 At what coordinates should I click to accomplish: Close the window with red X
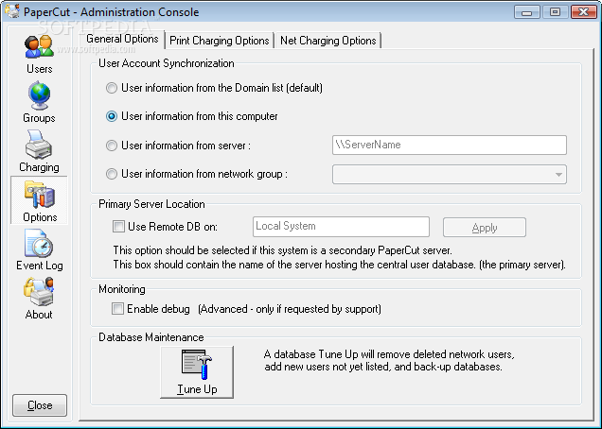click(584, 12)
